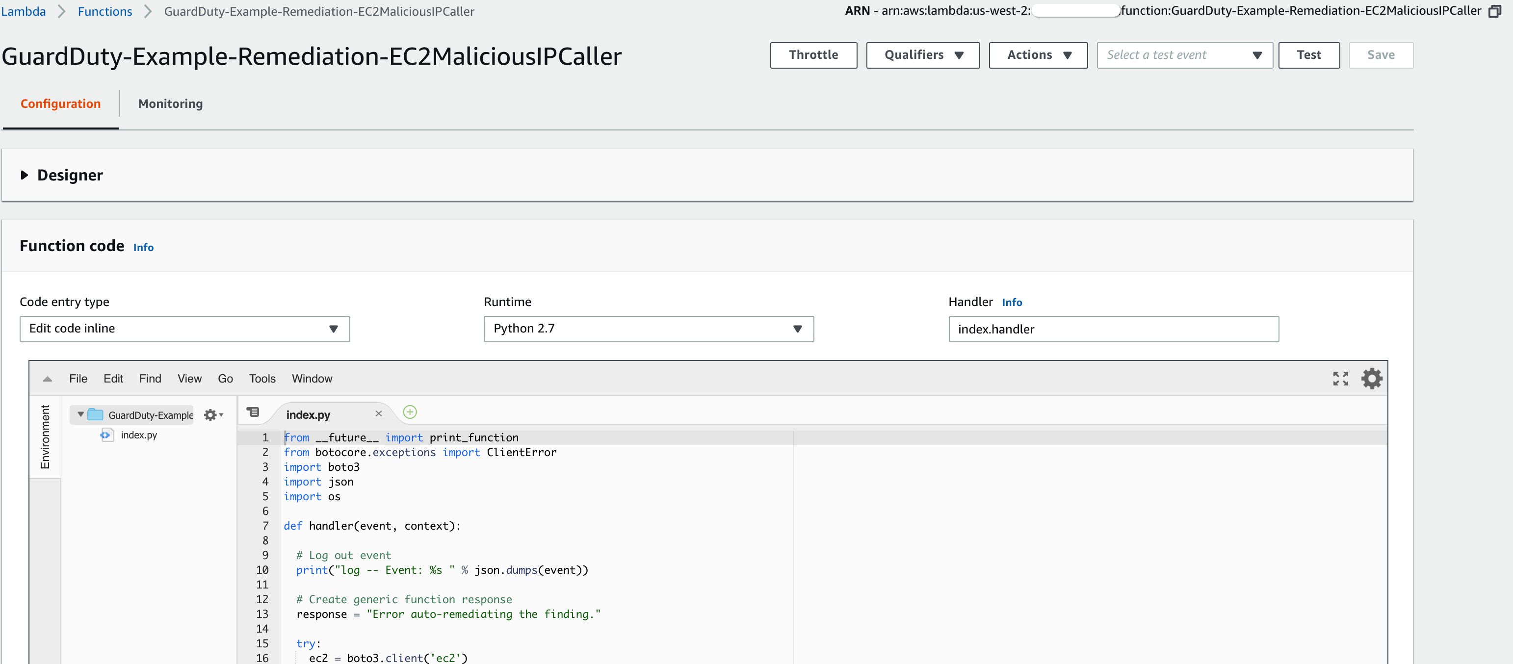Screen dimensions: 1513x664
Task: Open the Runtime Python 2.7 dropdown
Action: 649,329
